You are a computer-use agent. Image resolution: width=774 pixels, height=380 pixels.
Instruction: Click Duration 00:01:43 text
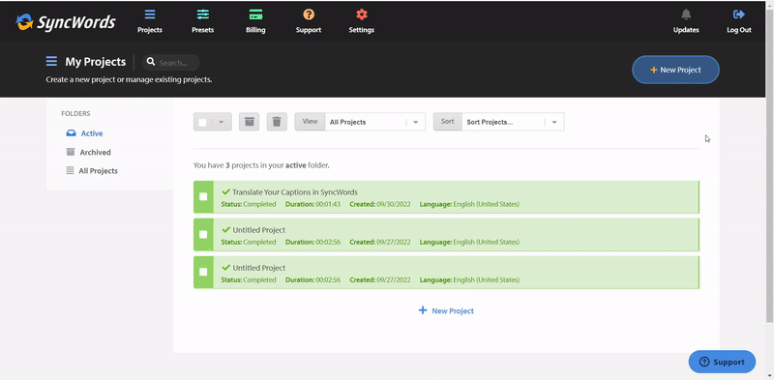(313, 204)
